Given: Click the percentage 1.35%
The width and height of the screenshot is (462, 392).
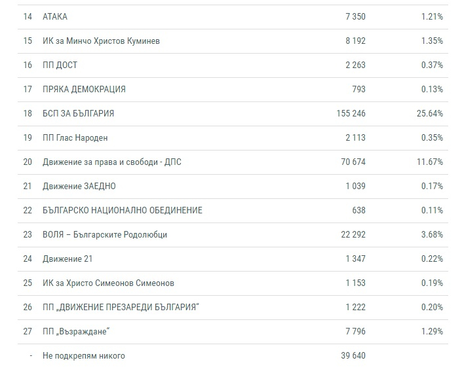Looking at the screenshot, I should click(x=432, y=41).
